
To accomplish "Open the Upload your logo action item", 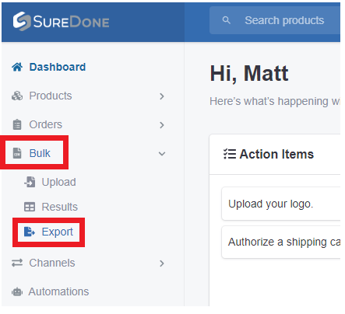I will [x=280, y=204].
